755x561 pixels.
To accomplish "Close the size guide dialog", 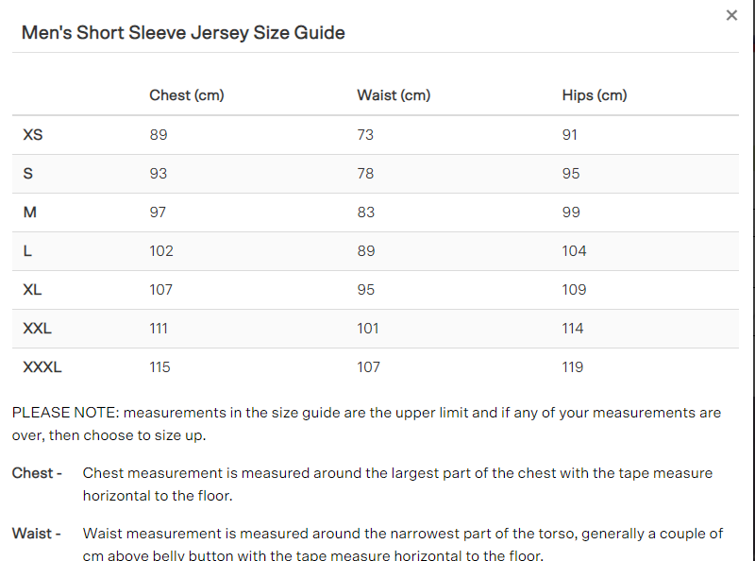I will [732, 15].
